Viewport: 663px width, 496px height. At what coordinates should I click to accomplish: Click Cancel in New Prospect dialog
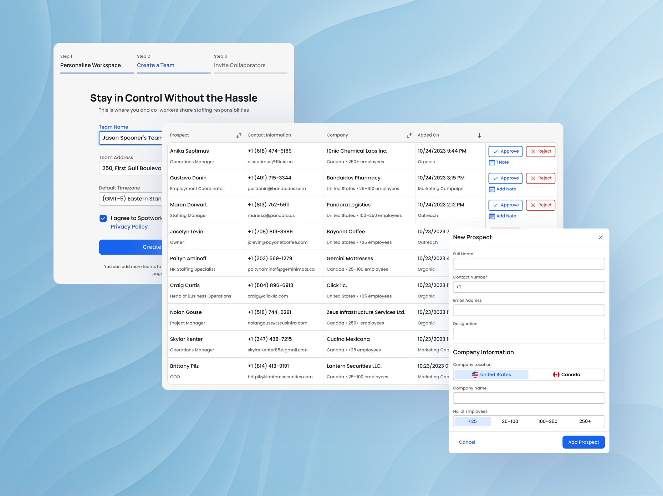tap(467, 442)
